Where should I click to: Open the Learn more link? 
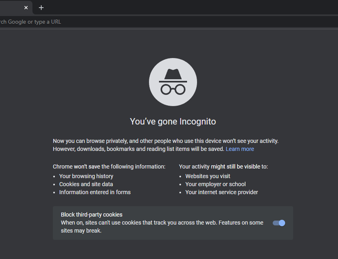pyautogui.click(x=239, y=149)
